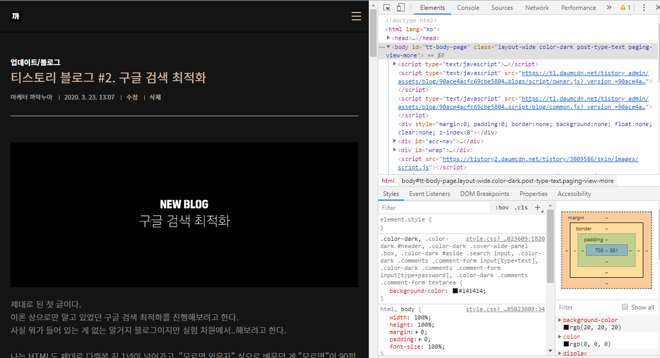This screenshot has height=358, width=660.
Task: Select body#tt-body-page breadcrumb item
Action: [x=507, y=181]
